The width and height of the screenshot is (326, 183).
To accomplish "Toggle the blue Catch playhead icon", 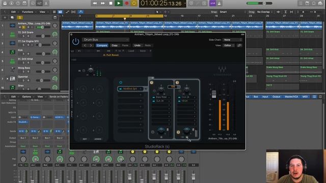I will [x=80, y=12].
